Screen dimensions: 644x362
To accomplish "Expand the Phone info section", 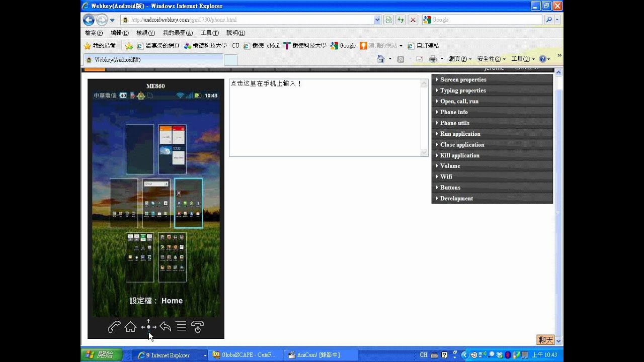I will [x=492, y=112].
